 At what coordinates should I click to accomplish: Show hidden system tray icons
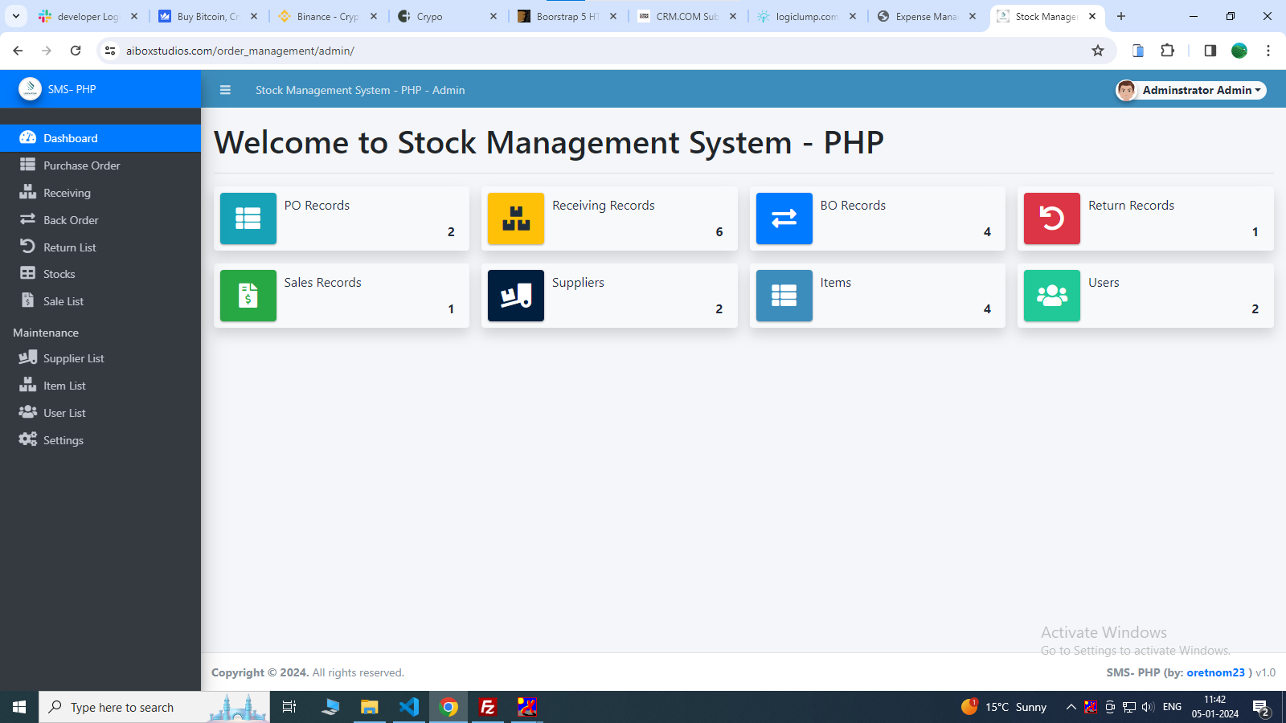1071,707
